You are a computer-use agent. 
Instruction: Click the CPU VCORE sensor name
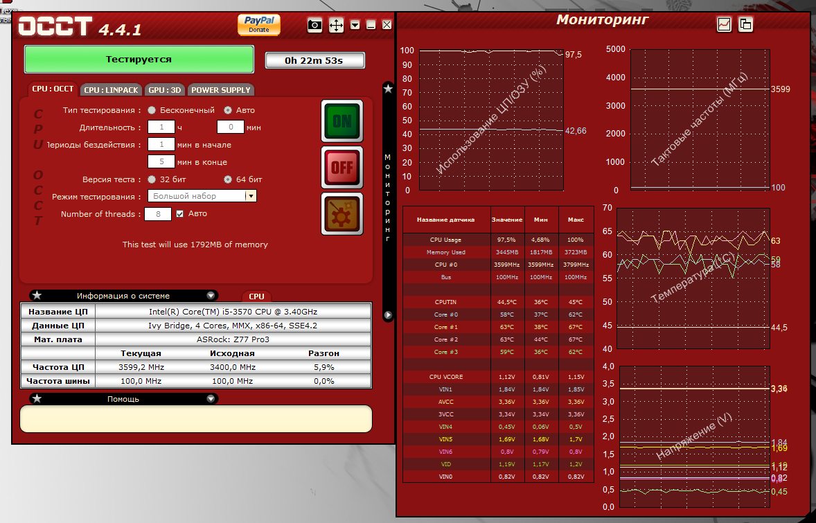(x=446, y=378)
